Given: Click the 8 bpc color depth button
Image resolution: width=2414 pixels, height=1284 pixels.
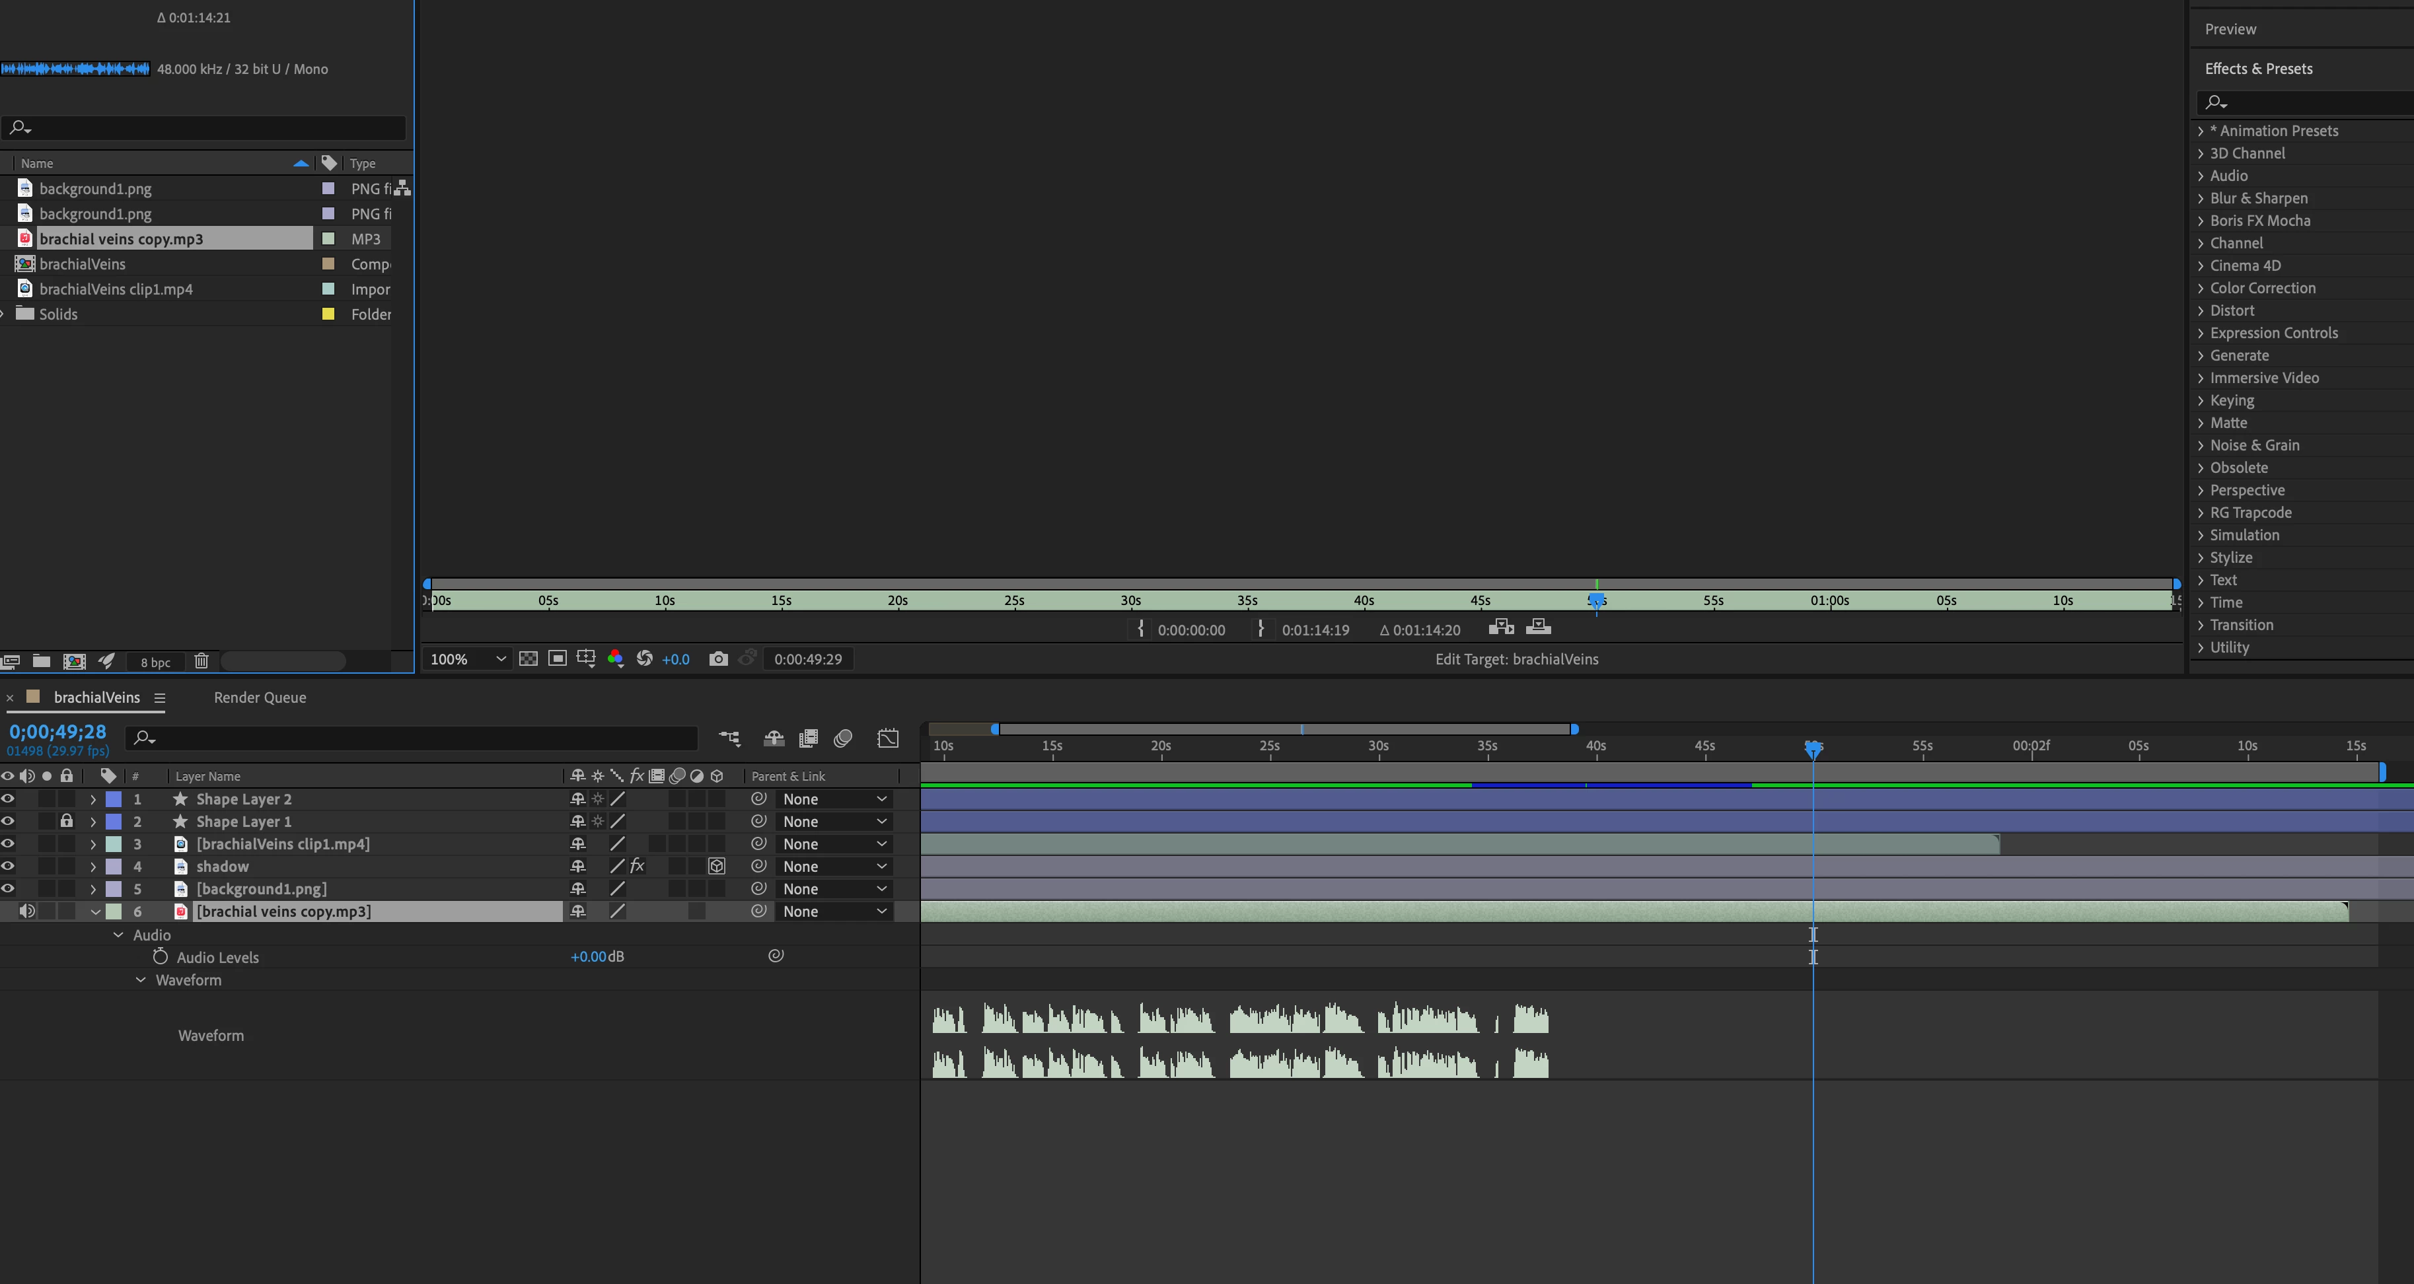Looking at the screenshot, I should [x=155, y=662].
